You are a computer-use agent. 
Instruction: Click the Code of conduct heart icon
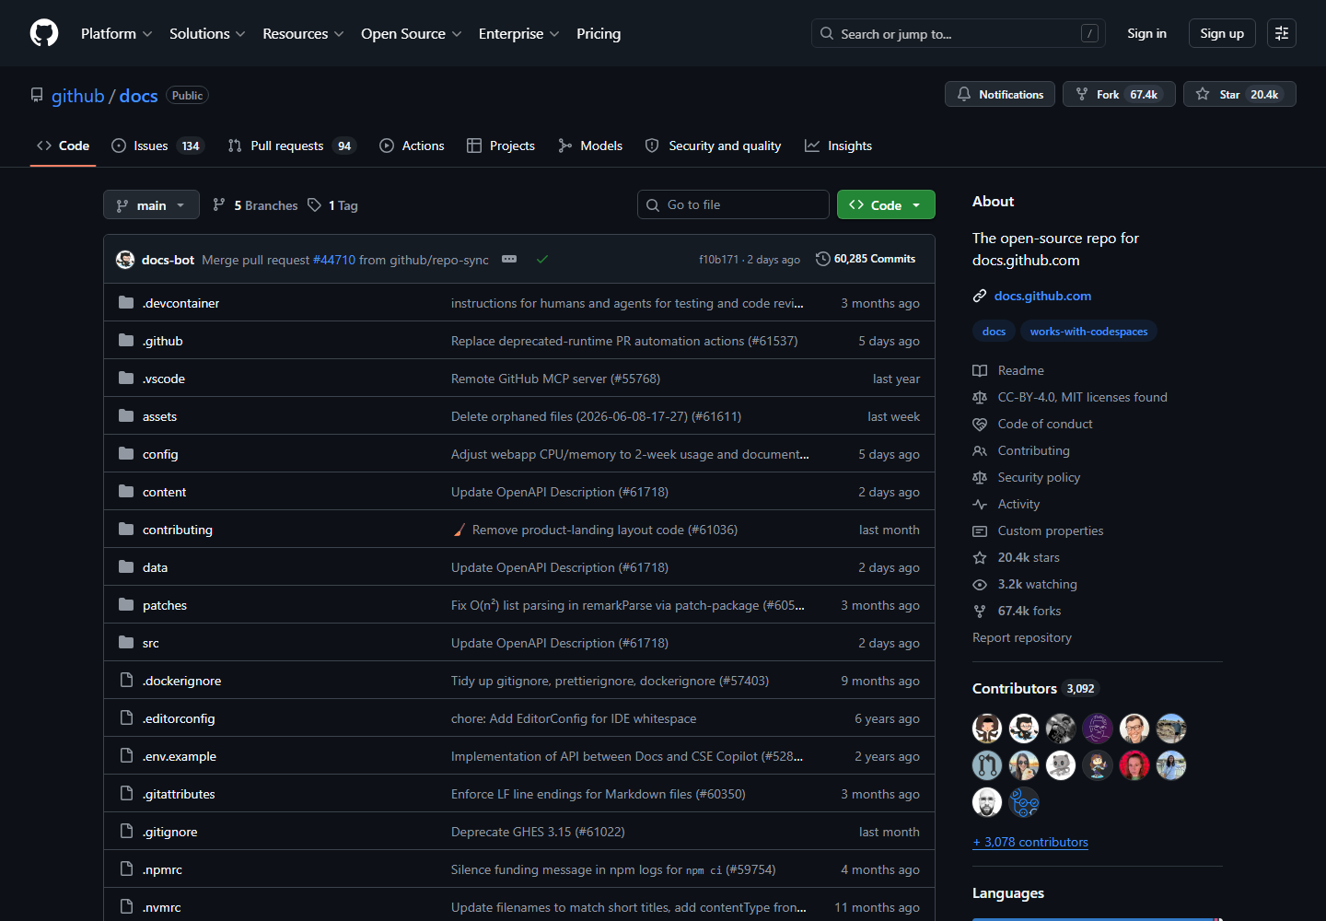(x=980, y=424)
